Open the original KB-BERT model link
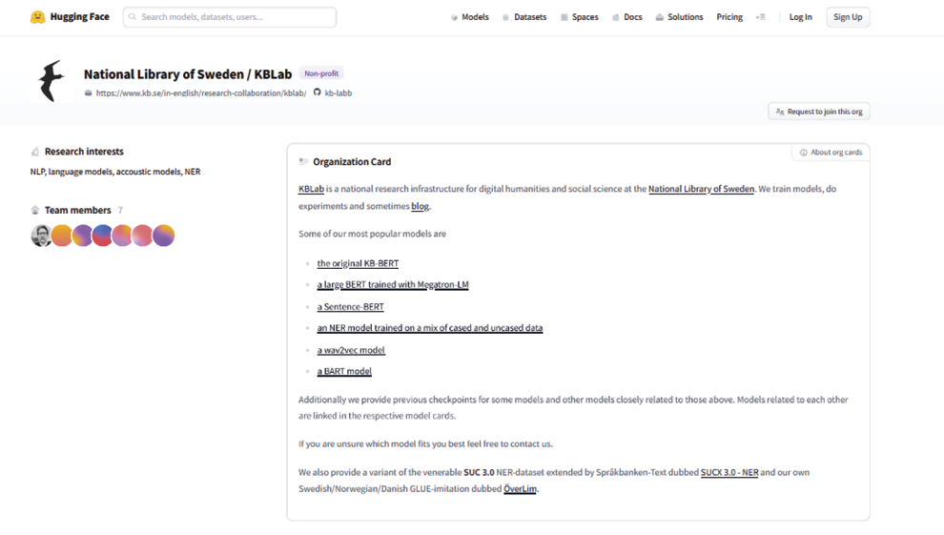 [x=358, y=263]
